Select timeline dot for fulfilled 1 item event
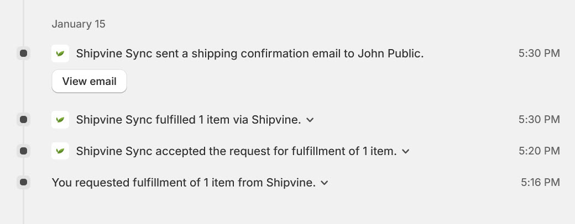Image resolution: width=575 pixels, height=224 pixels. pos(23,119)
